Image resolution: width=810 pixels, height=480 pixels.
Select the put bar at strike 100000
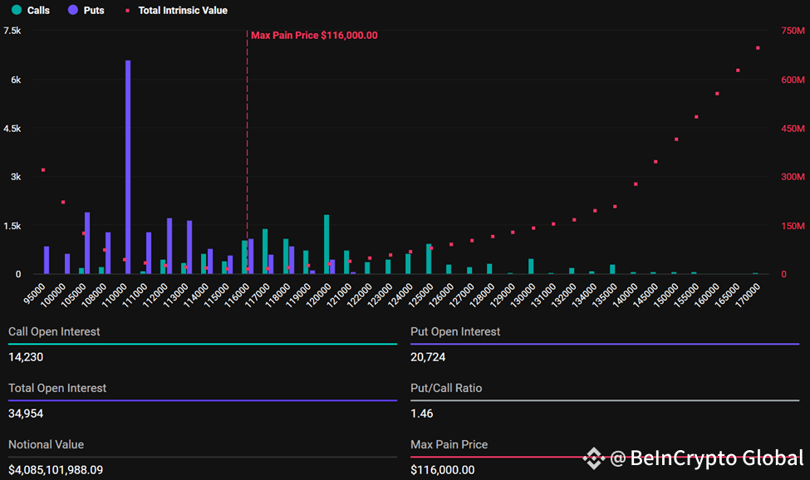coord(67,264)
